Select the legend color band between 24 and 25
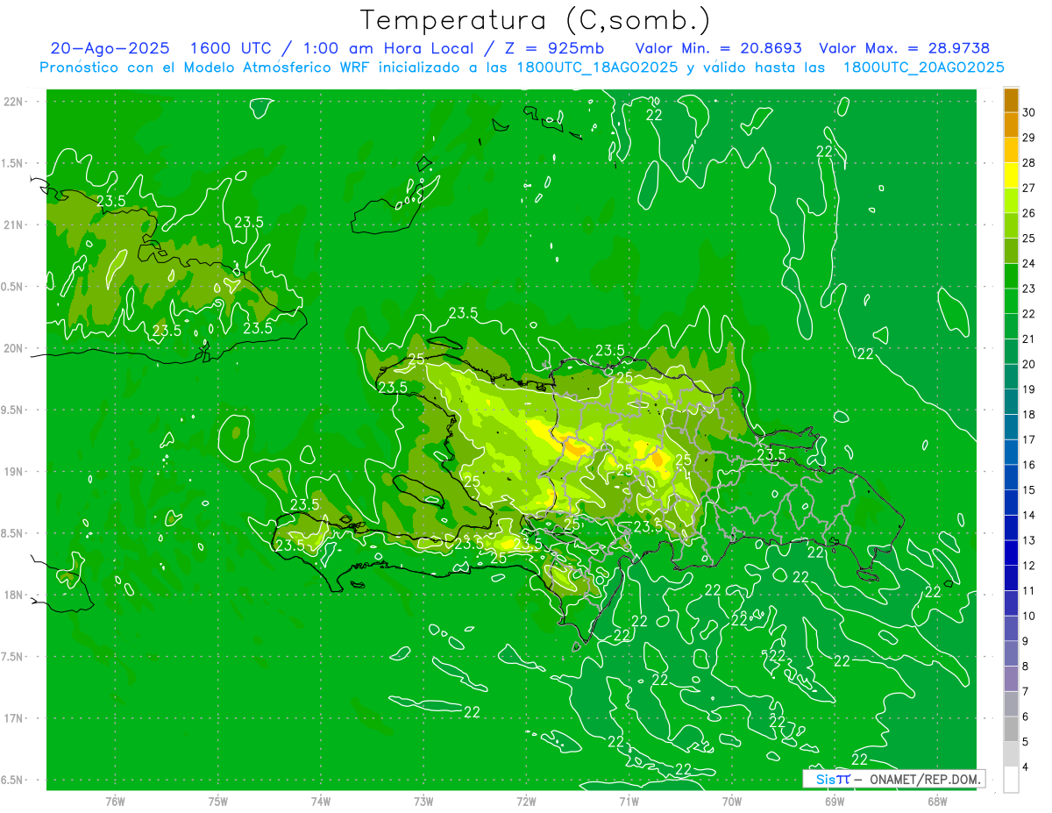 click(x=1011, y=251)
